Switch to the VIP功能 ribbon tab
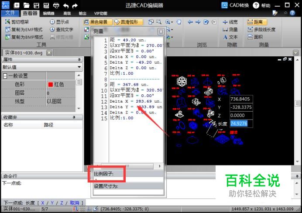This screenshot has height=213, width=302. (x=100, y=13)
